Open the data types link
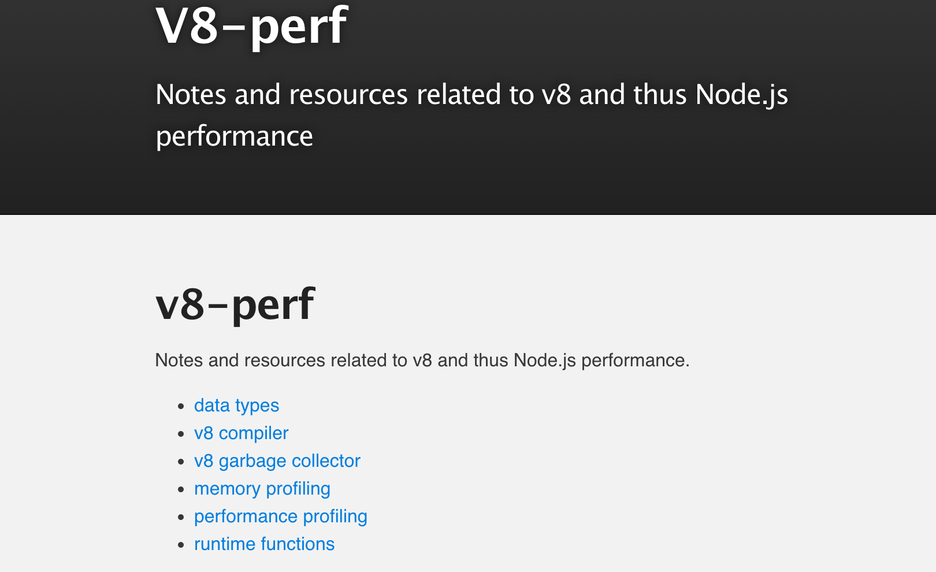The height and width of the screenshot is (572, 936). tap(236, 406)
